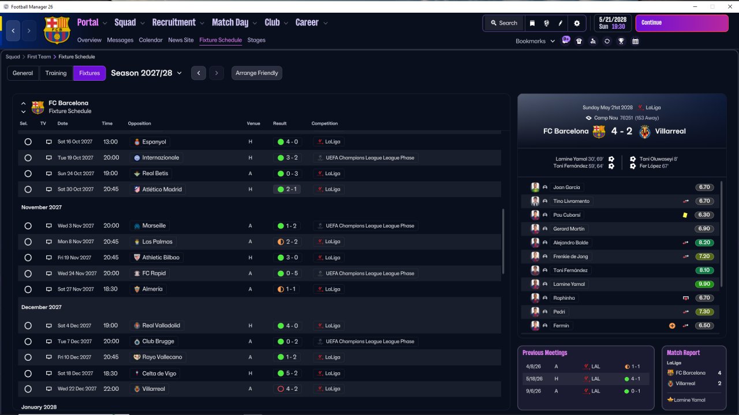
Task: Click the Villarreal crest in the match summary
Action: 645,131
